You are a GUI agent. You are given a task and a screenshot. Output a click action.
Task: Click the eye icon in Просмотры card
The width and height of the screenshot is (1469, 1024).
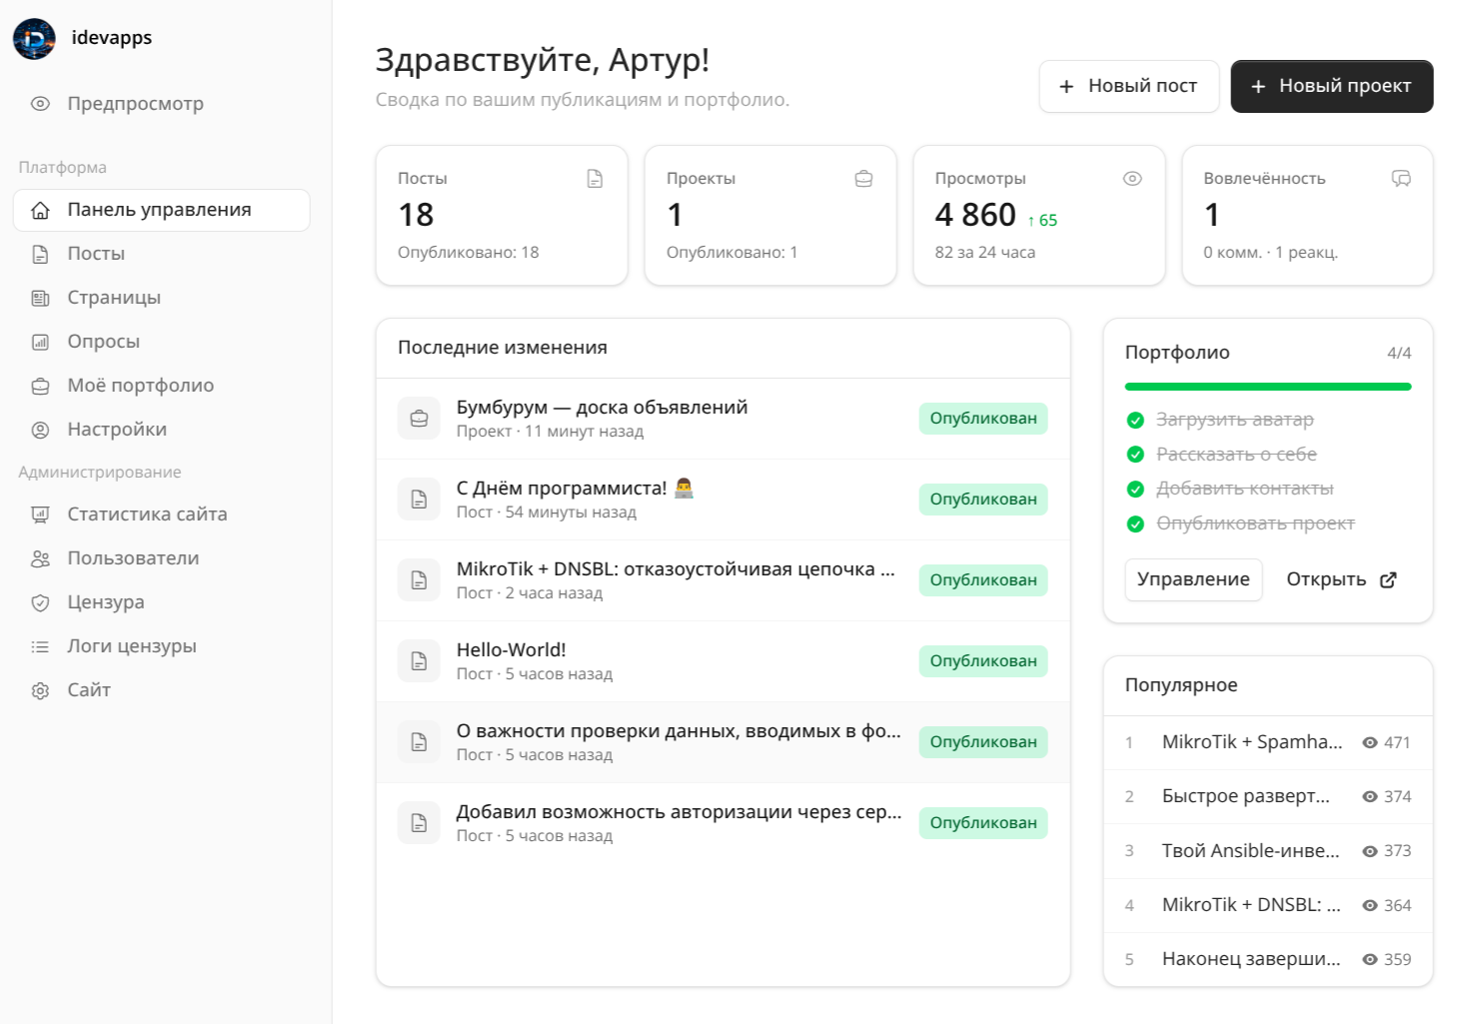[1132, 179]
